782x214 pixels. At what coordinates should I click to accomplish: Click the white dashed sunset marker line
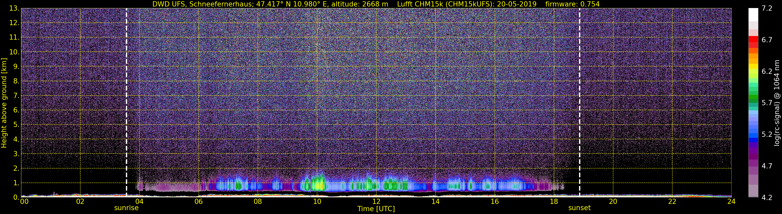point(579,102)
